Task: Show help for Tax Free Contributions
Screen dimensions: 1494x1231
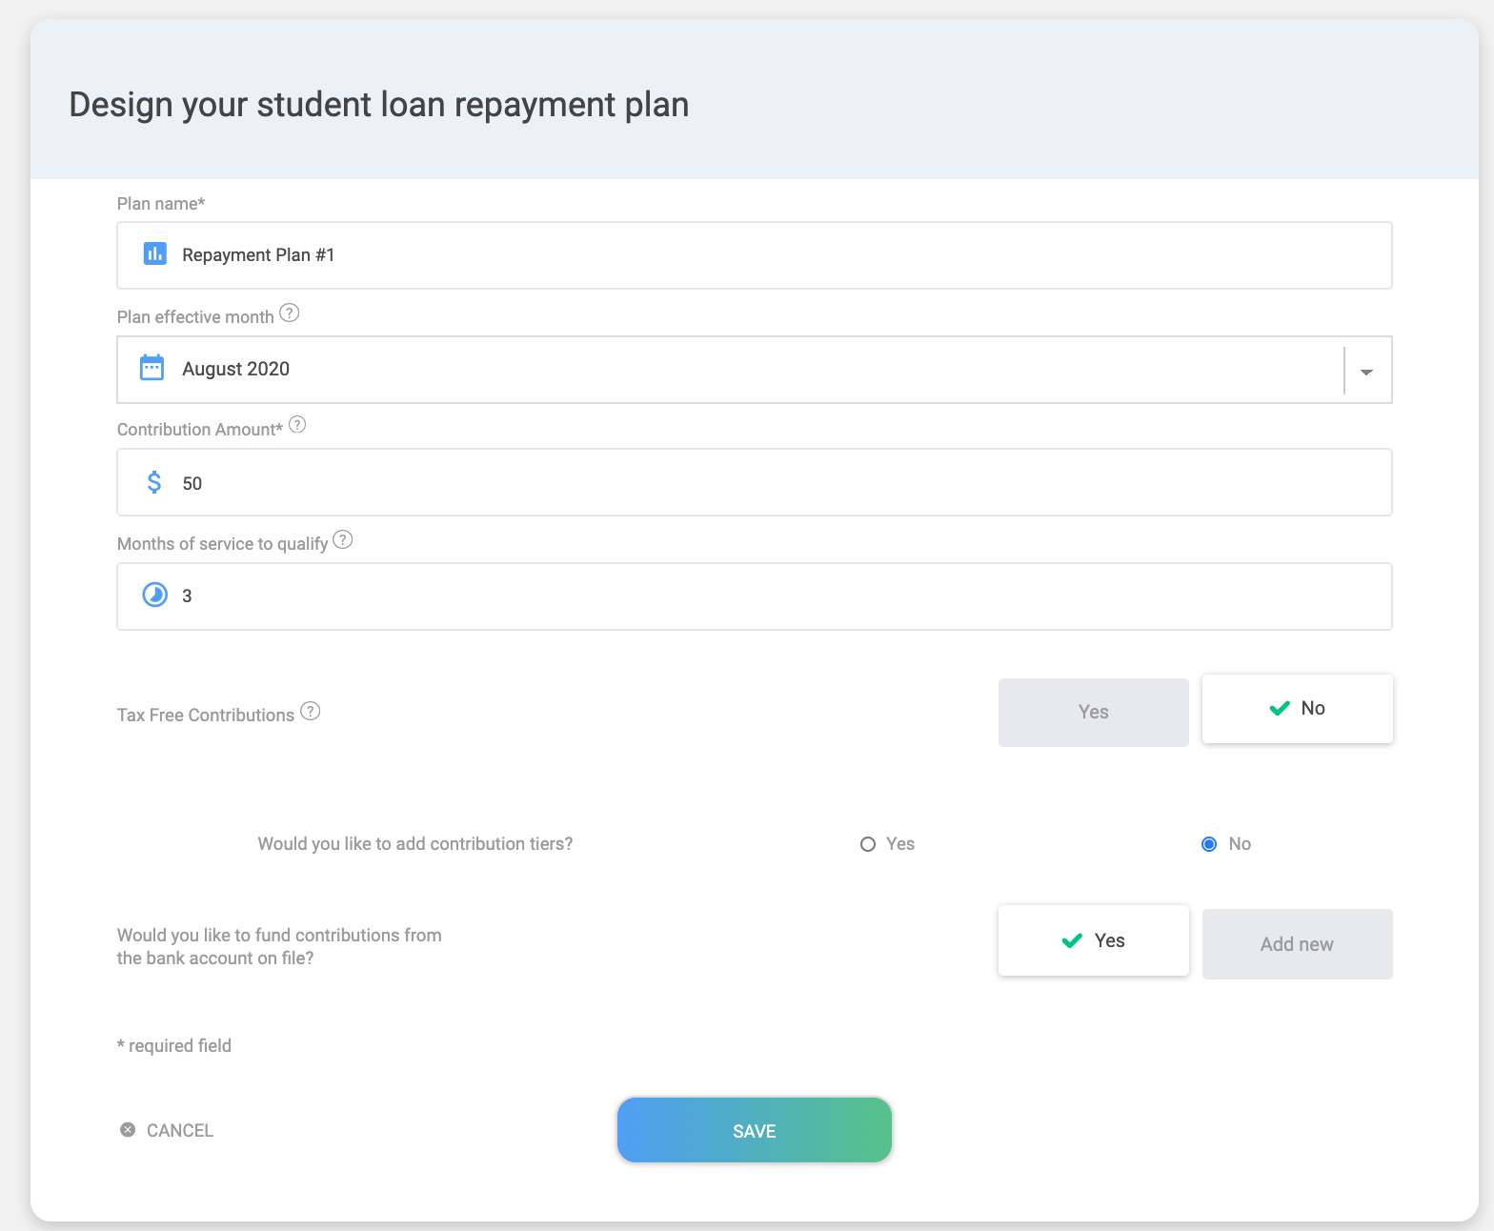Action: coord(311,712)
